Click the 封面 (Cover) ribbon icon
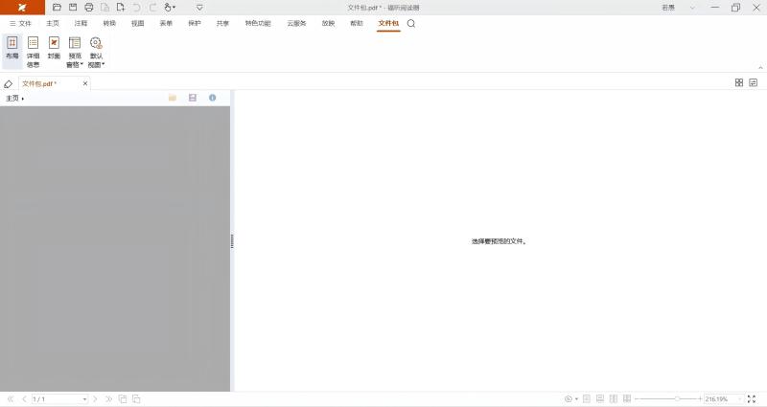 click(54, 50)
